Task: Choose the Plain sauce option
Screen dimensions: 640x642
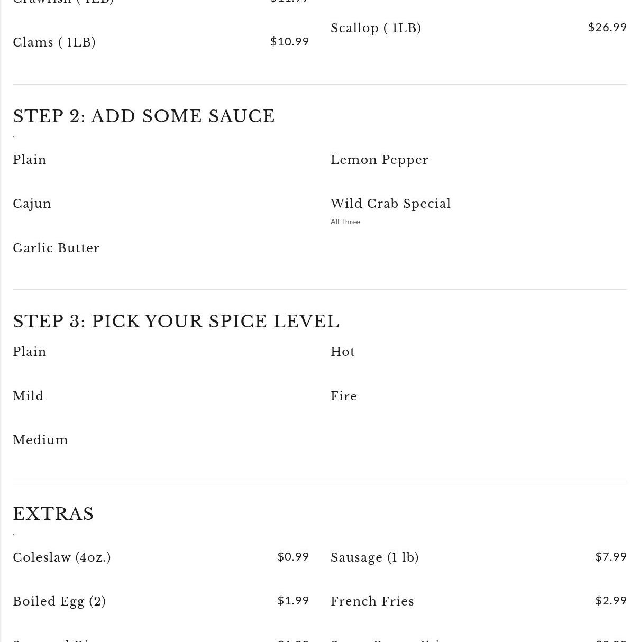Action: [x=30, y=160]
